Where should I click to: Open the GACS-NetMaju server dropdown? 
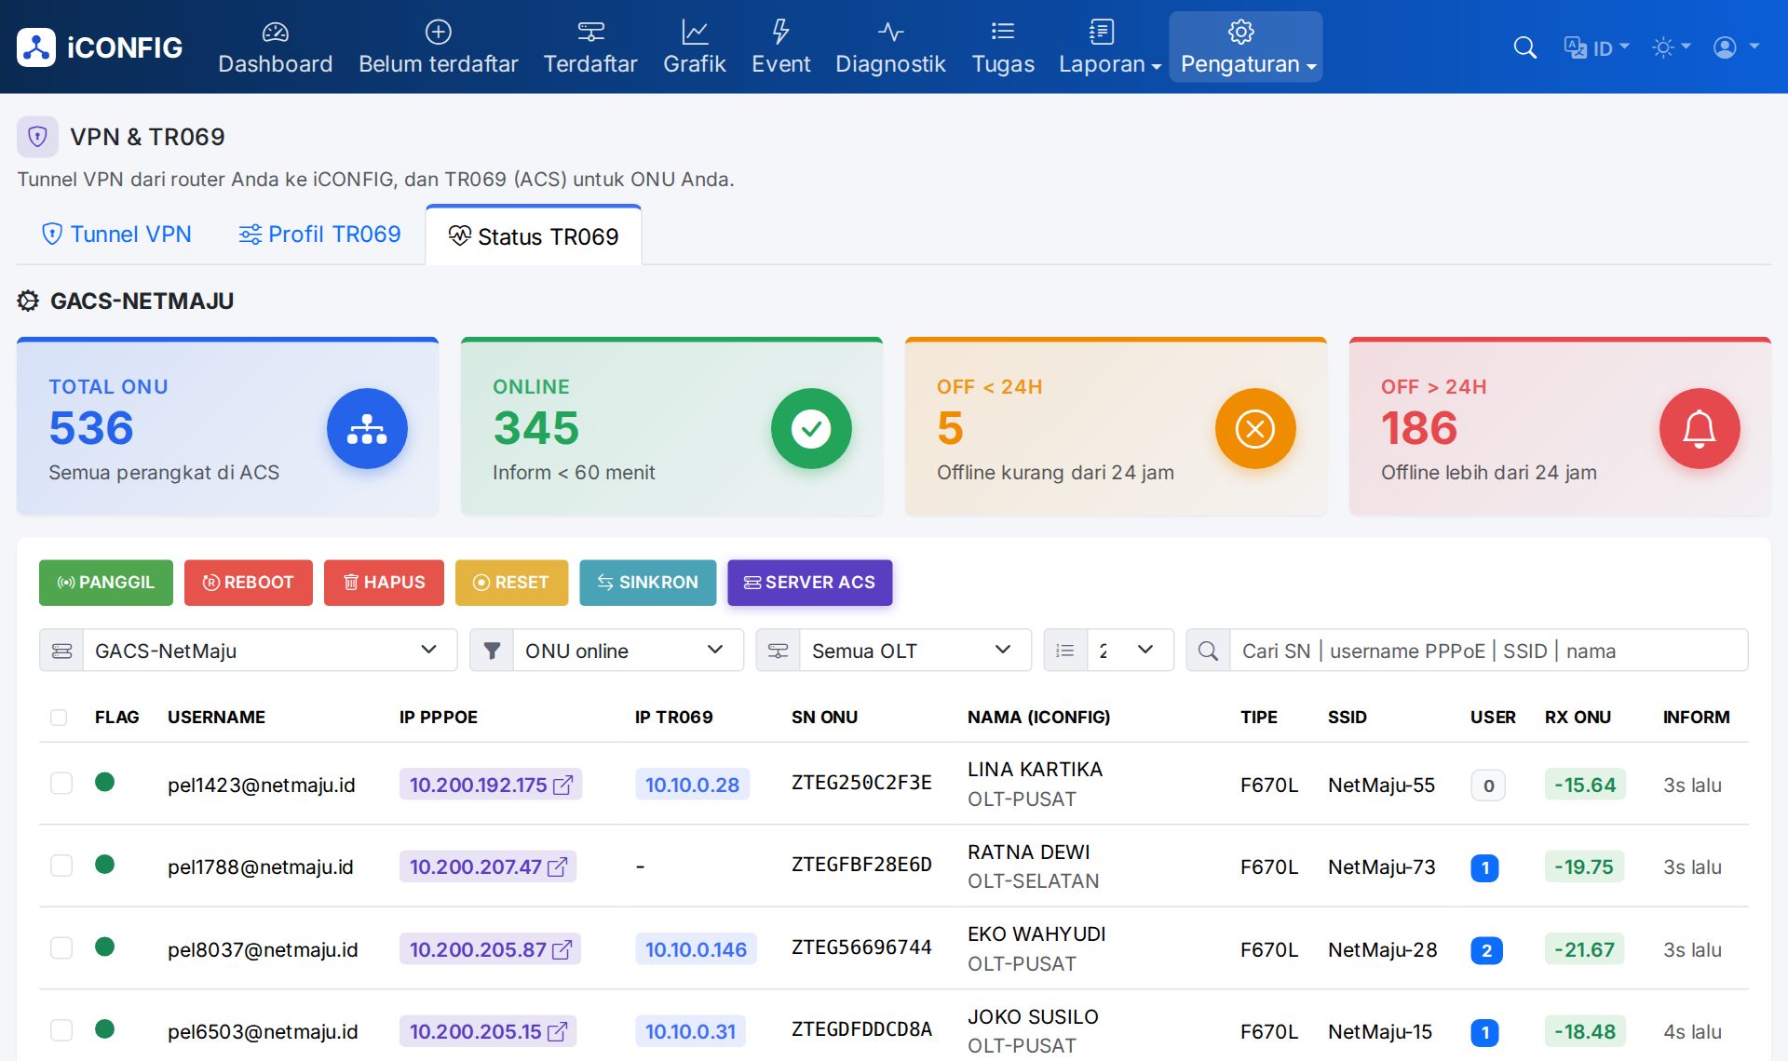270,651
